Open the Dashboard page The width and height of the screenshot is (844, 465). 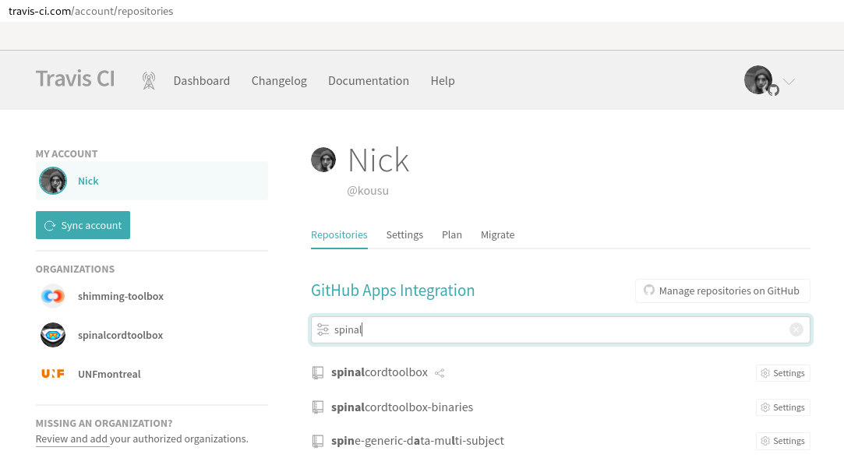pyautogui.click(x=201, y=81)
